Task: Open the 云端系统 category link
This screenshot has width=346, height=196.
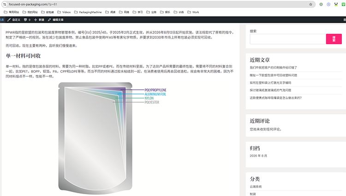Action: (256, 186)
